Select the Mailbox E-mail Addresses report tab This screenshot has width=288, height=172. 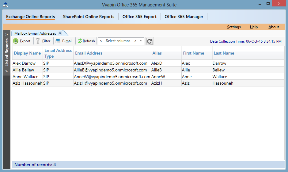pyautogui.click(x=35, y=33)
